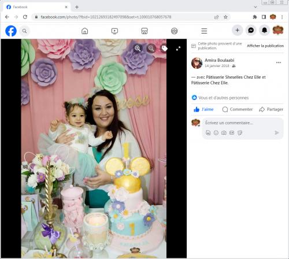Click Afficher la publication link
Image resolution: width=289 pixels, height=259 pixels.
(265, 46)
